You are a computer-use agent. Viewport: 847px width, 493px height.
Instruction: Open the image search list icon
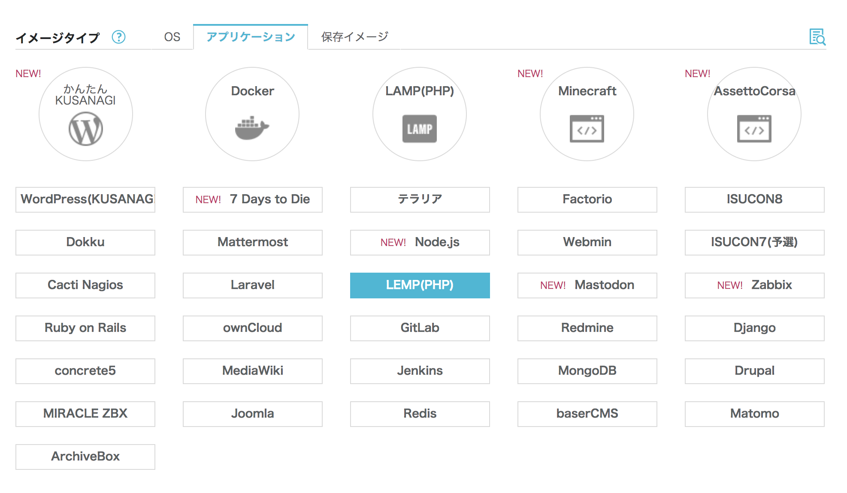tap(817, 37)
